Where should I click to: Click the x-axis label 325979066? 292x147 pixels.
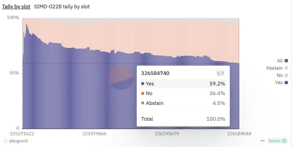pyautogui.click(x=94, y=134)
